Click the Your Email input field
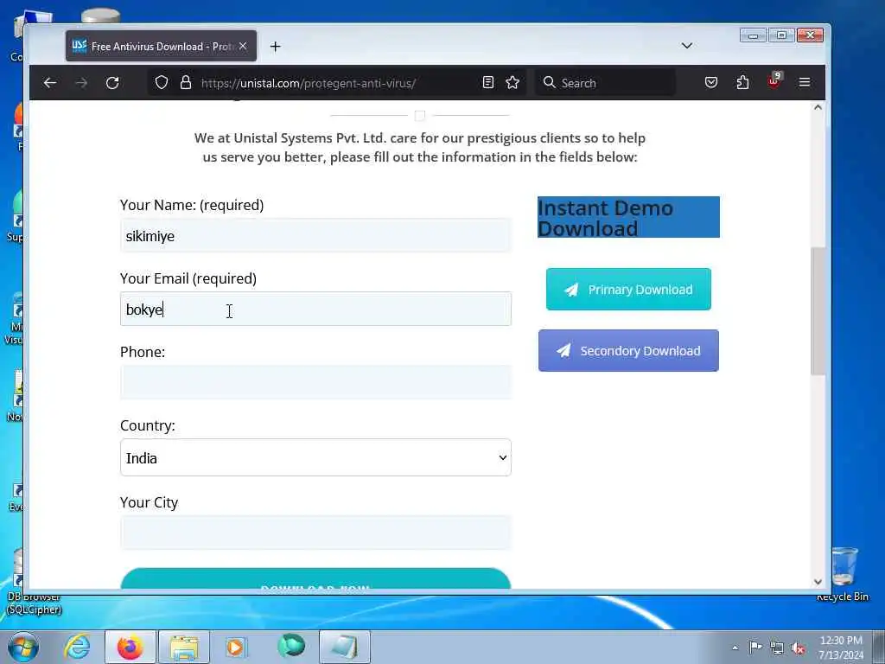This screenshot has width=885, height=664. coord(315,309)
